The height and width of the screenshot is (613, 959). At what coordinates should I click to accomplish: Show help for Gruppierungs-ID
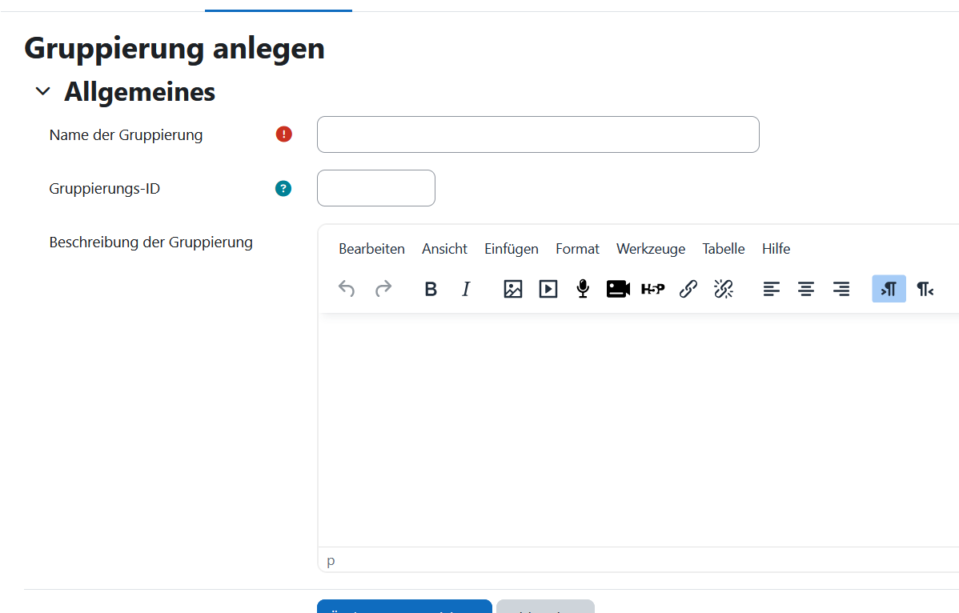tap(283, 189)
